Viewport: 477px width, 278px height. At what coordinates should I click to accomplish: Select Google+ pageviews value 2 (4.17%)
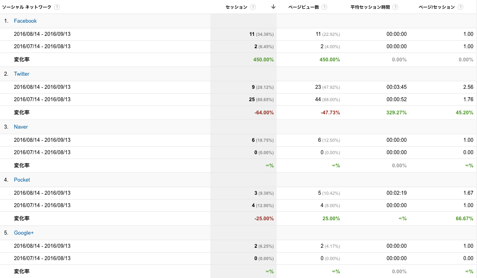[331, 246]
